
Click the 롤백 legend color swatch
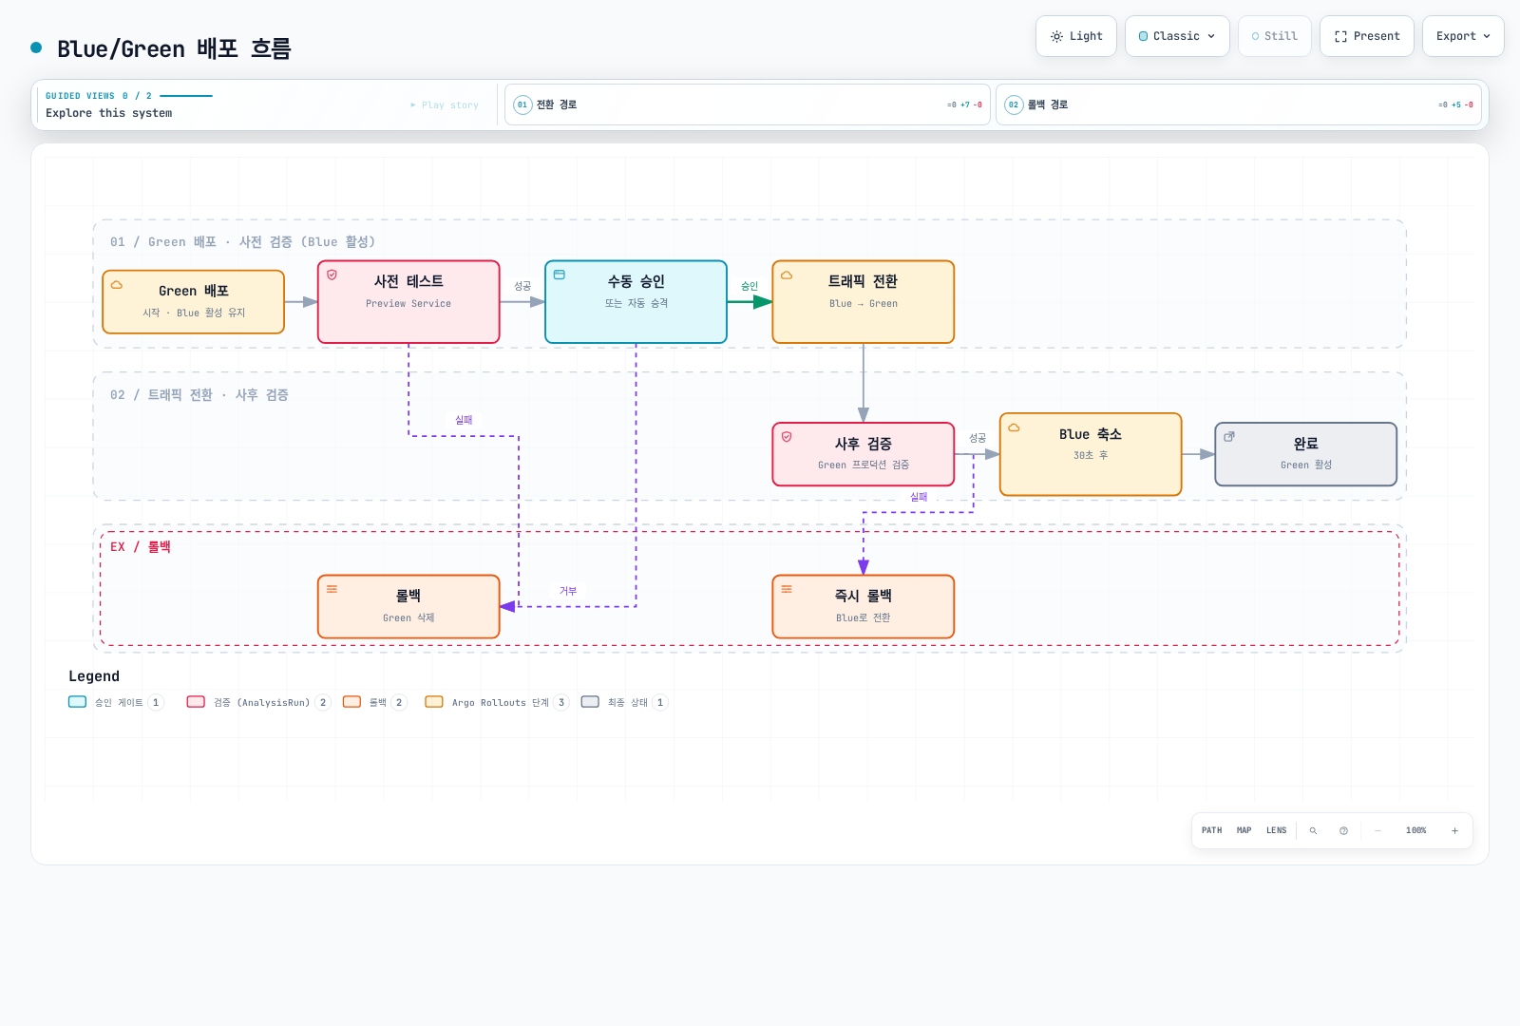pos(351,702)
